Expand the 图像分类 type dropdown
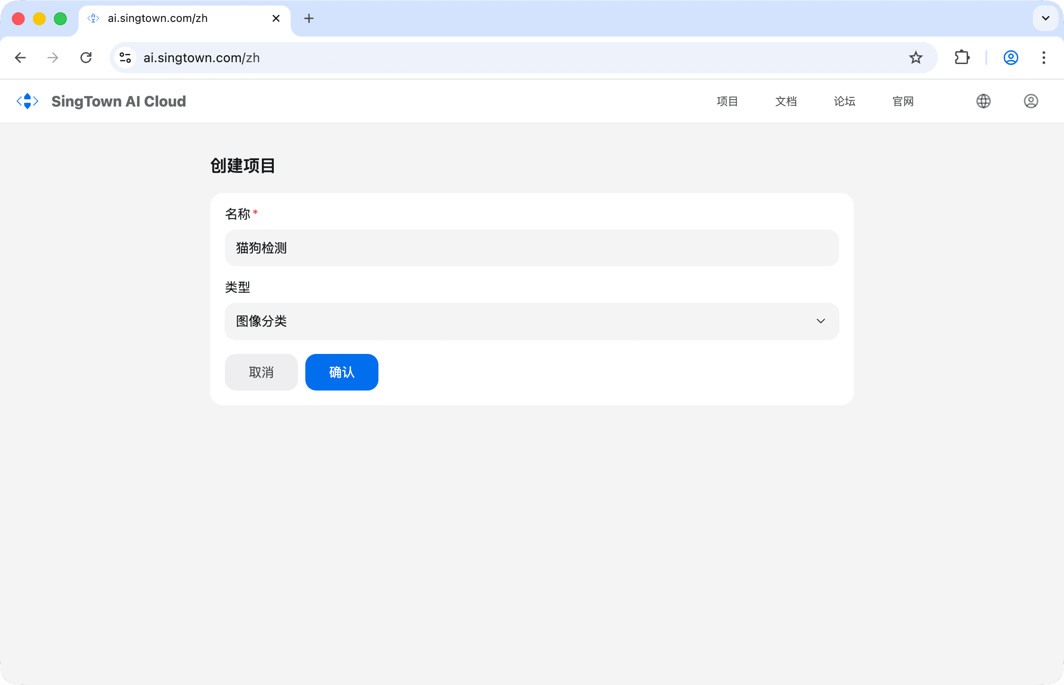Screen dimensions: 1064x685 pyautogui.click(x=532, y=321)
